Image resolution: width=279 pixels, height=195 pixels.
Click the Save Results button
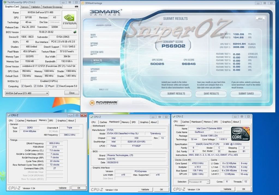pos(211,93)
